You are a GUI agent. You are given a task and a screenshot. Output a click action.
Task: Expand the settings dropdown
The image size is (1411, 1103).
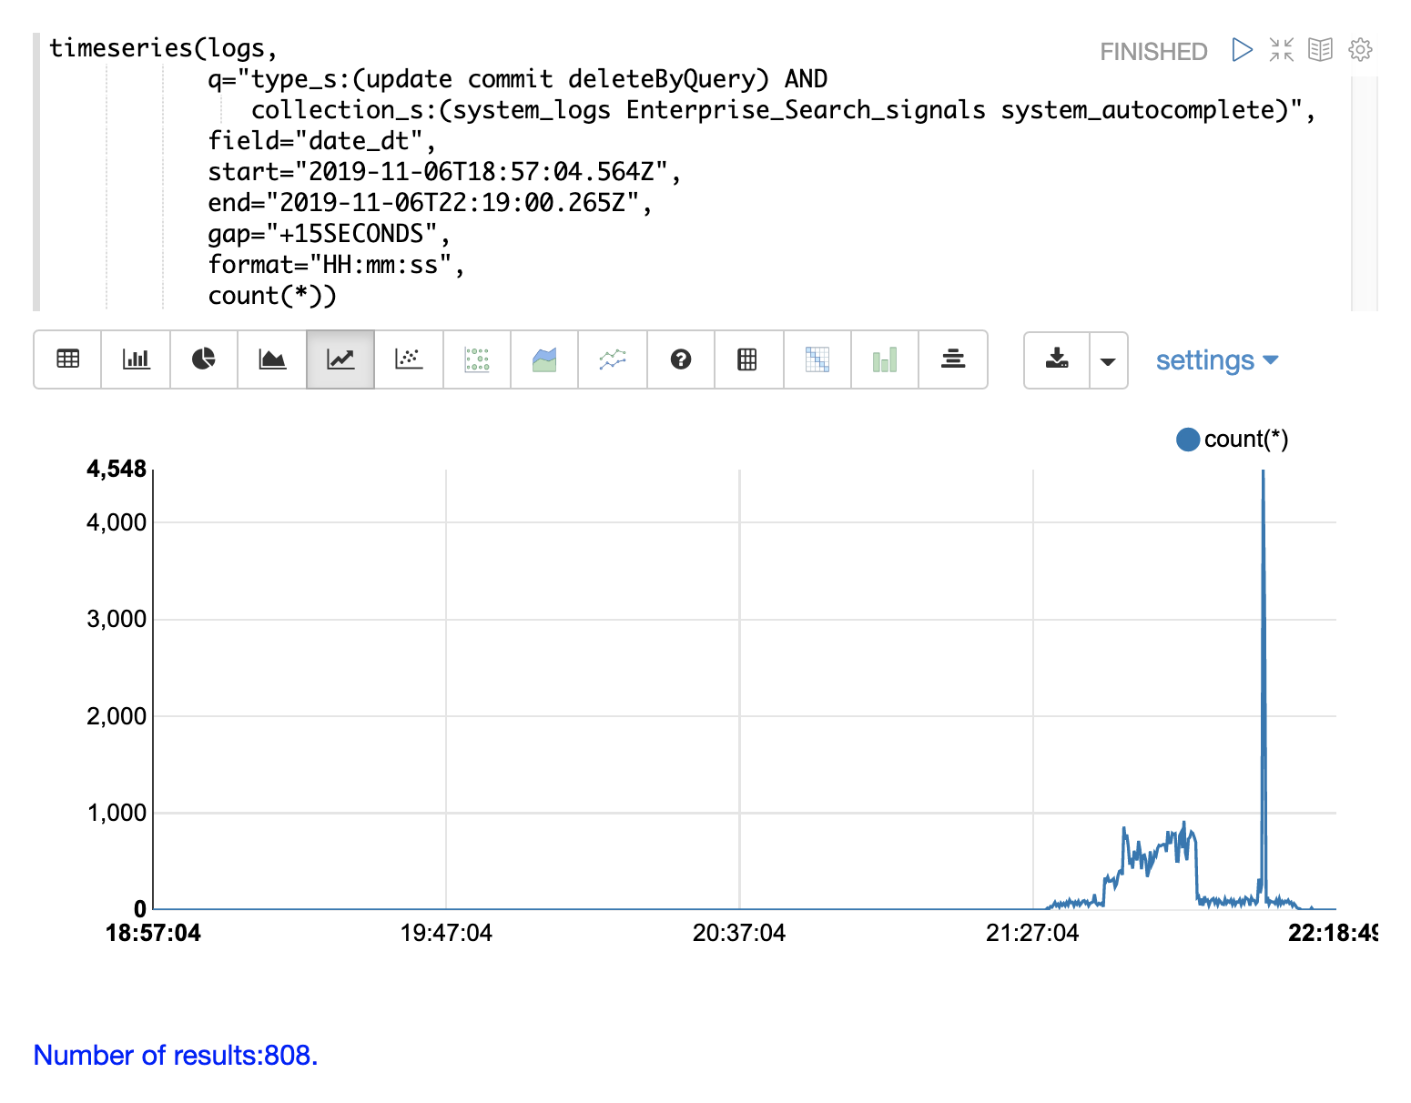(1216, 360)
